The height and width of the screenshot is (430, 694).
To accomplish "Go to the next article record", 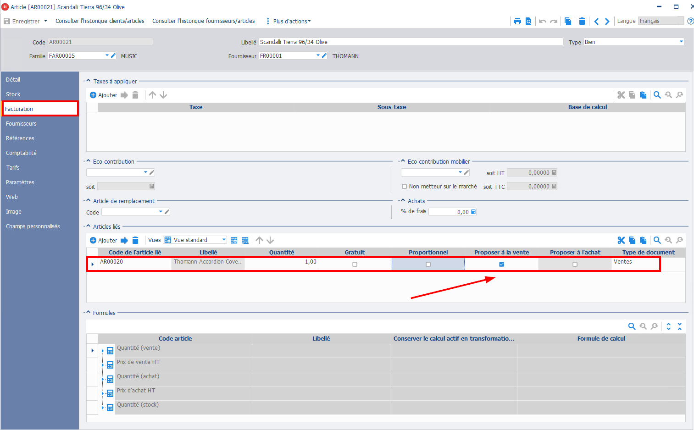I will tap(607, 21).
